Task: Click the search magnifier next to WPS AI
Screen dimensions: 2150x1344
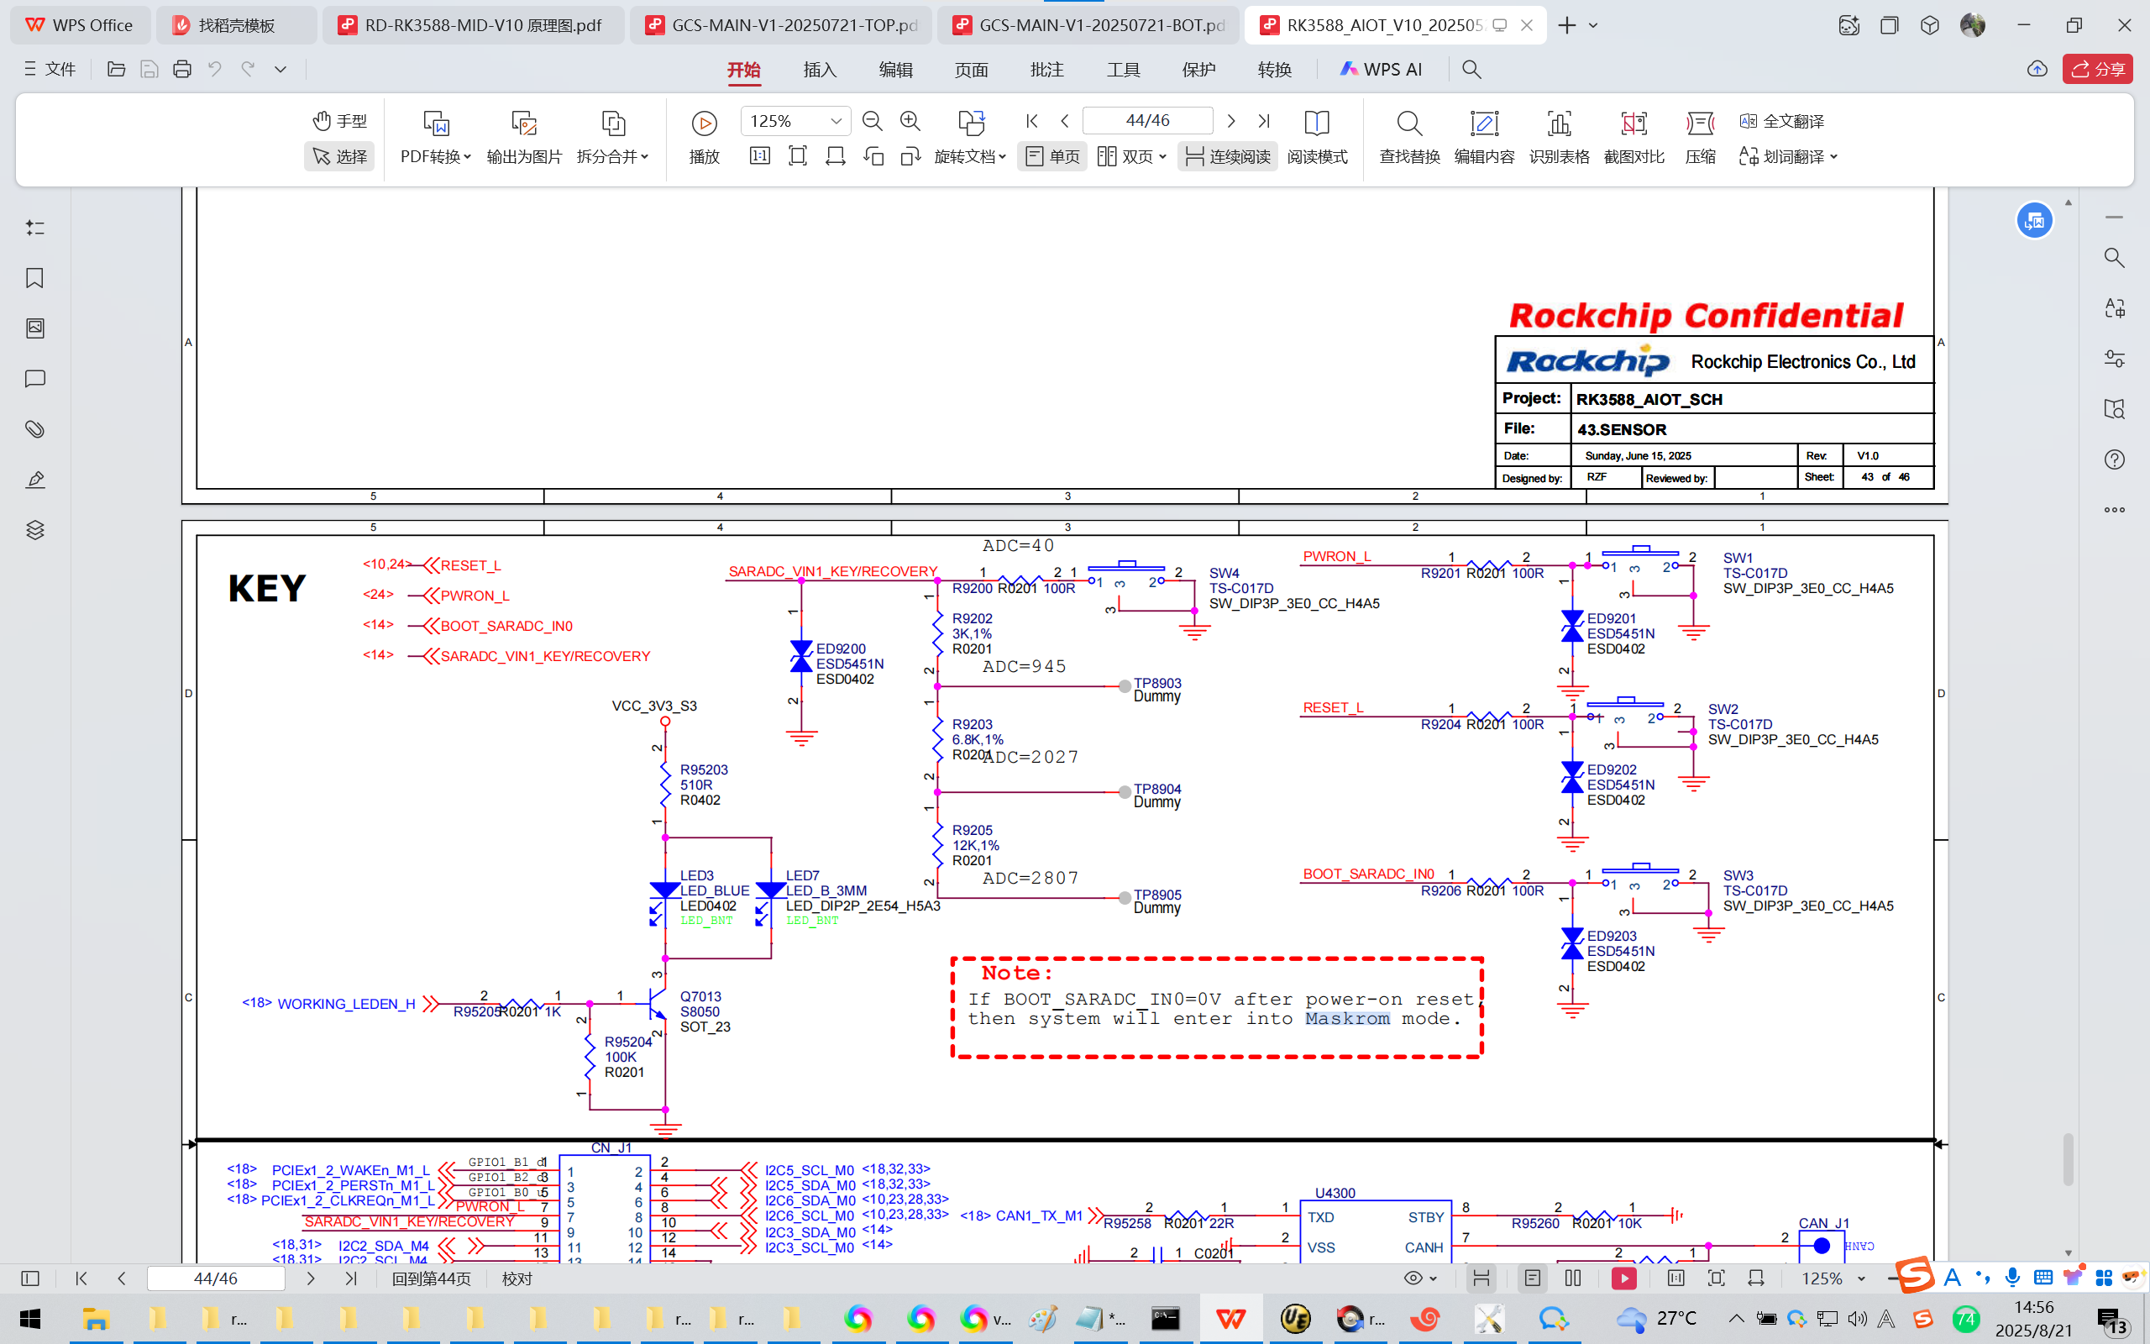Action: pyautogui.click(x=1471, y=70)
